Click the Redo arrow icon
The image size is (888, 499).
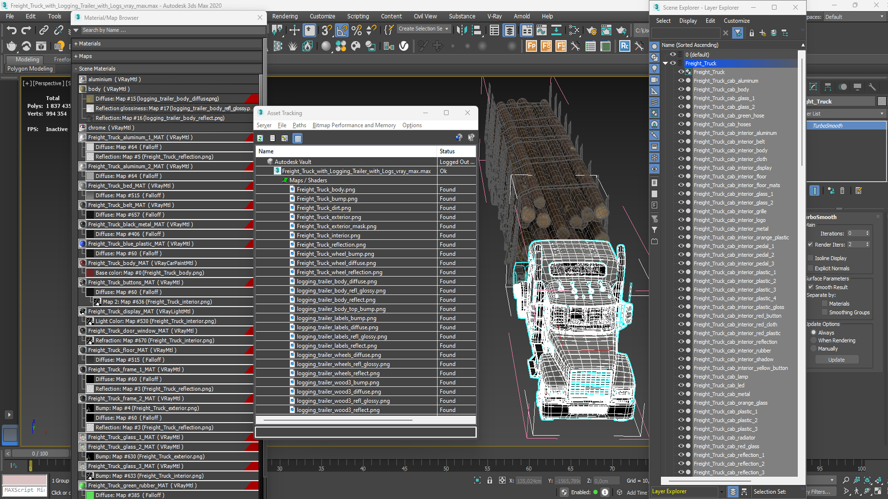tap(26, 30)
